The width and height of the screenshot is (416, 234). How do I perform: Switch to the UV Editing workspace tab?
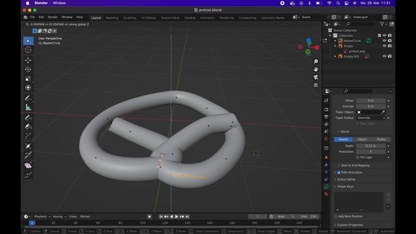tap(148, 18)
